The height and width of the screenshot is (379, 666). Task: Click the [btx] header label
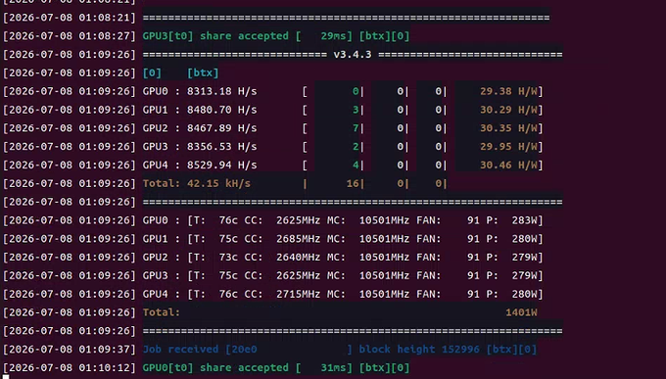[x=203, y=73]
